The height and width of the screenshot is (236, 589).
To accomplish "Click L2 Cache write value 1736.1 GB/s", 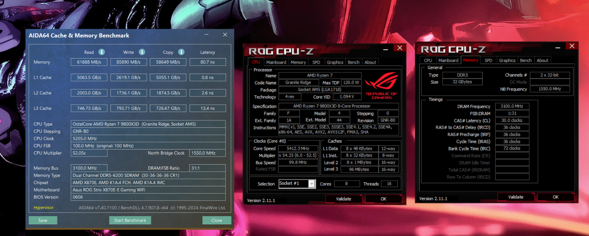I will [128, 93].
